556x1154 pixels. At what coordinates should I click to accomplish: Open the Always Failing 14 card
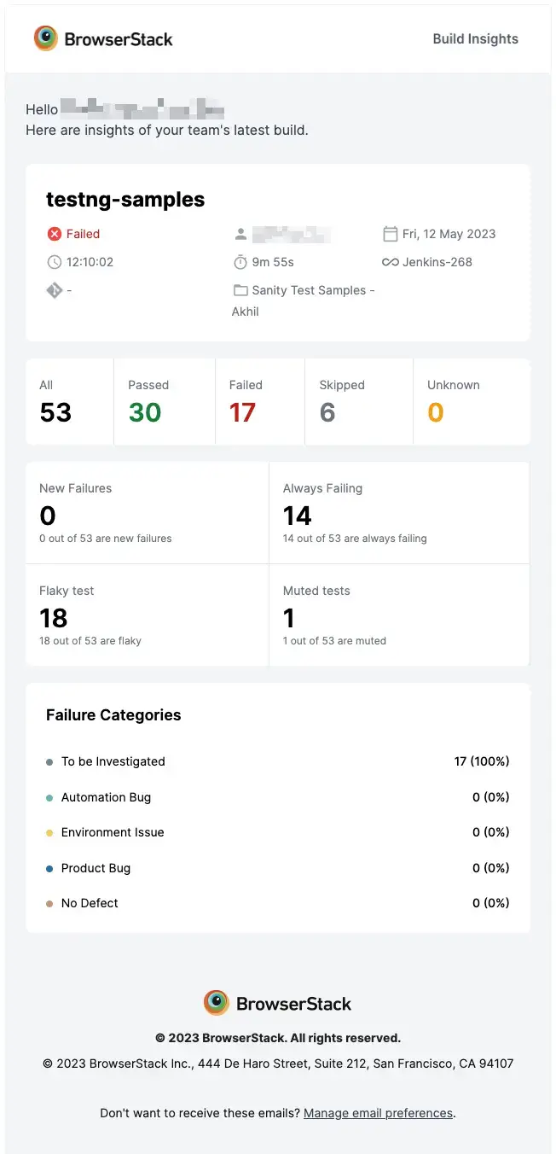(399, 513)
